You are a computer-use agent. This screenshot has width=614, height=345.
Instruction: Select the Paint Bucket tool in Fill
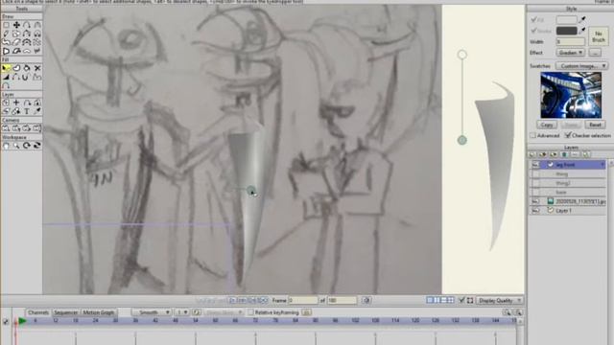(27, 68)
